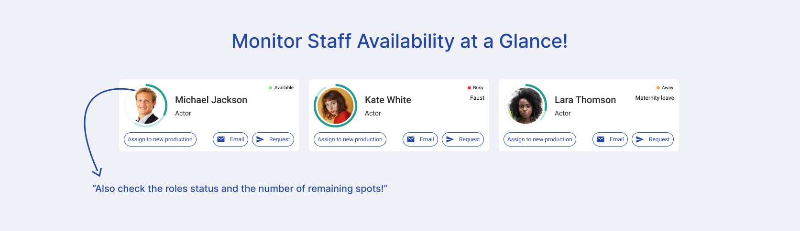Assign Lara Thomson to new production
800x231 pixels.
540,139
